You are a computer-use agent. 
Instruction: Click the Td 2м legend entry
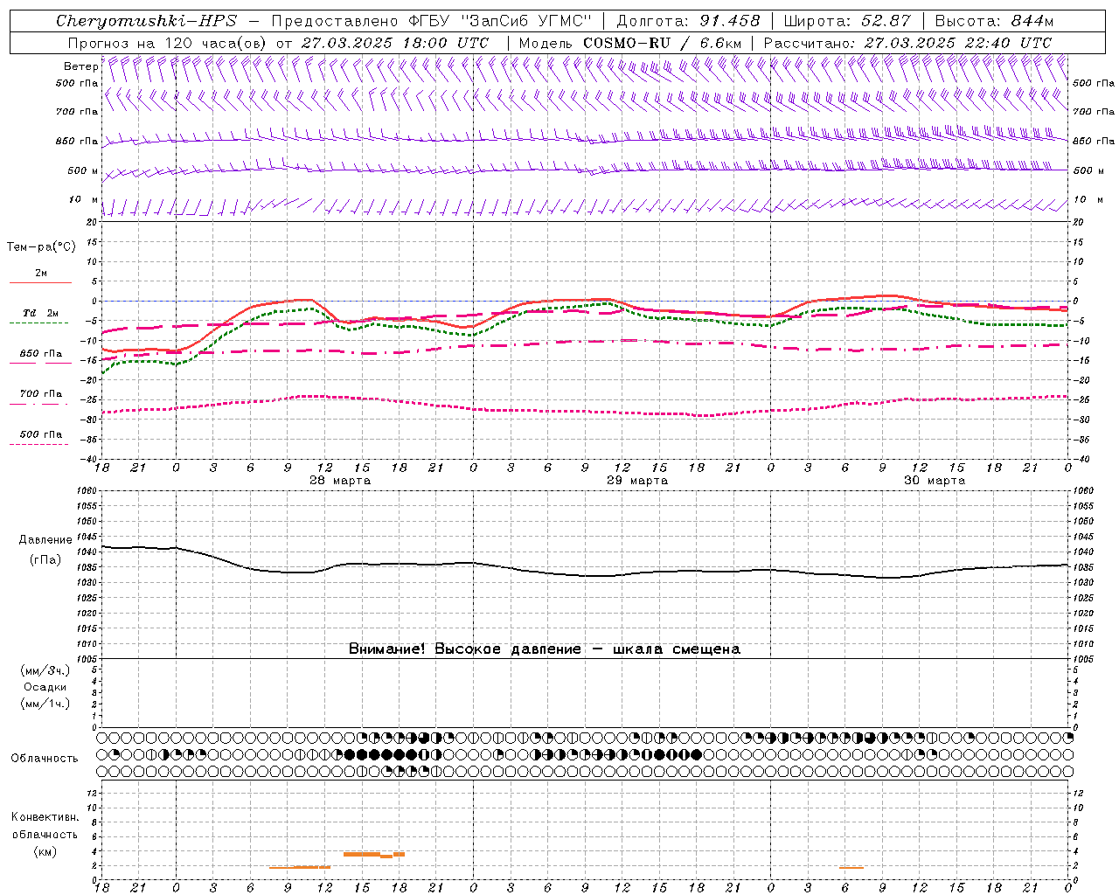[41, 313]
